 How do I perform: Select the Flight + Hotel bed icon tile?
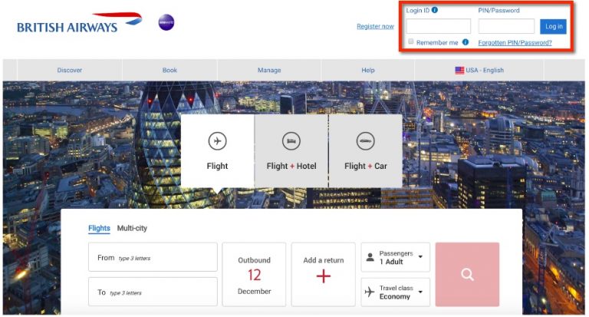tap(291, 150)
